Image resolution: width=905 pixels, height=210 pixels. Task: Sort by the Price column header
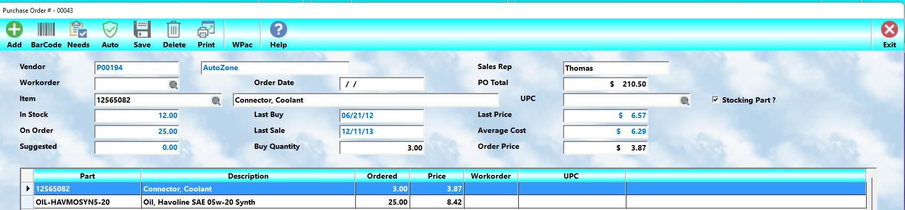(437, 176)
